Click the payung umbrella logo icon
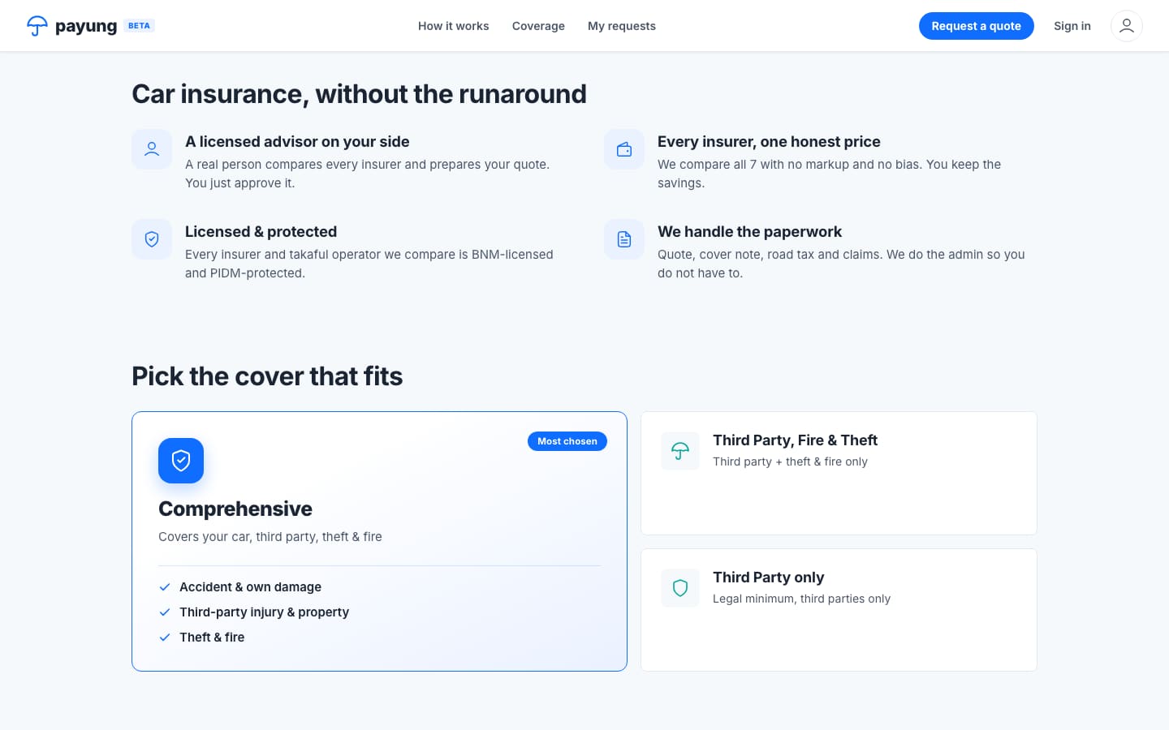Viewport: 1169px width, 730px height. pyautogui.click(x=37, y=26)
